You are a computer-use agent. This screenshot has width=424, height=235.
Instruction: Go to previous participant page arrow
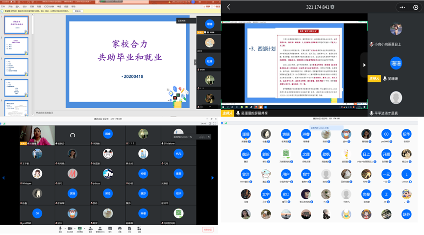3,178
